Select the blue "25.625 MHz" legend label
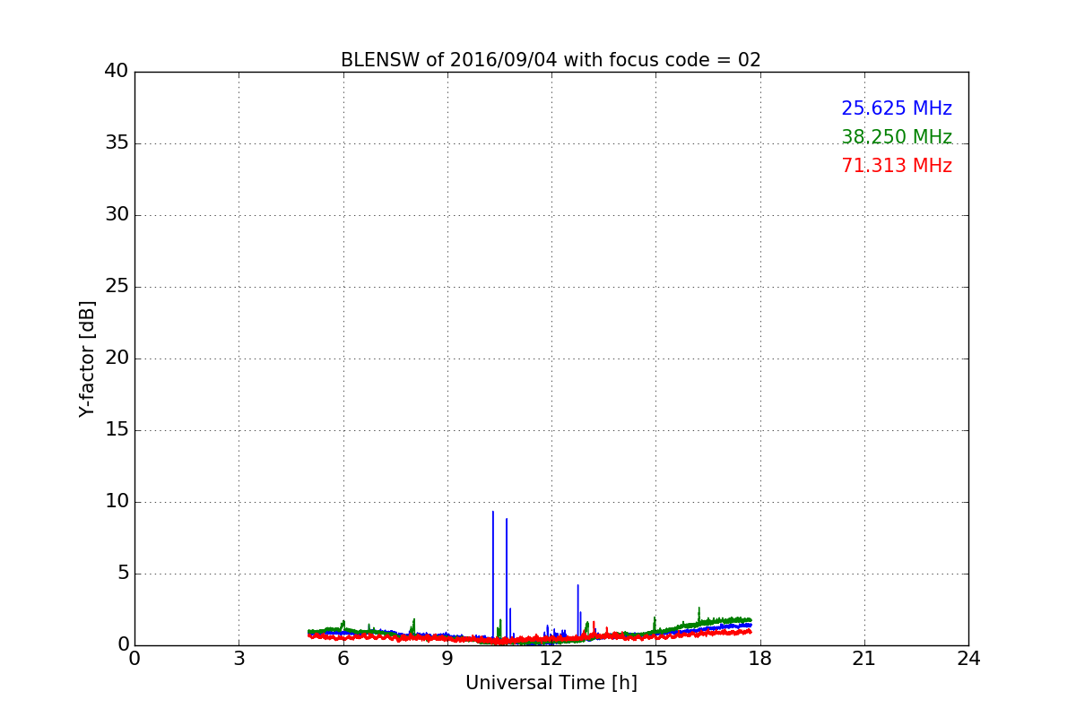Screen dimensions: 1076x717 (897, 108)
